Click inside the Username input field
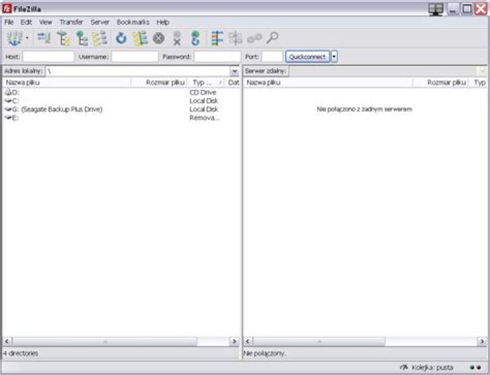The width and height of the screenshot is (490, 375). (135, 57)
